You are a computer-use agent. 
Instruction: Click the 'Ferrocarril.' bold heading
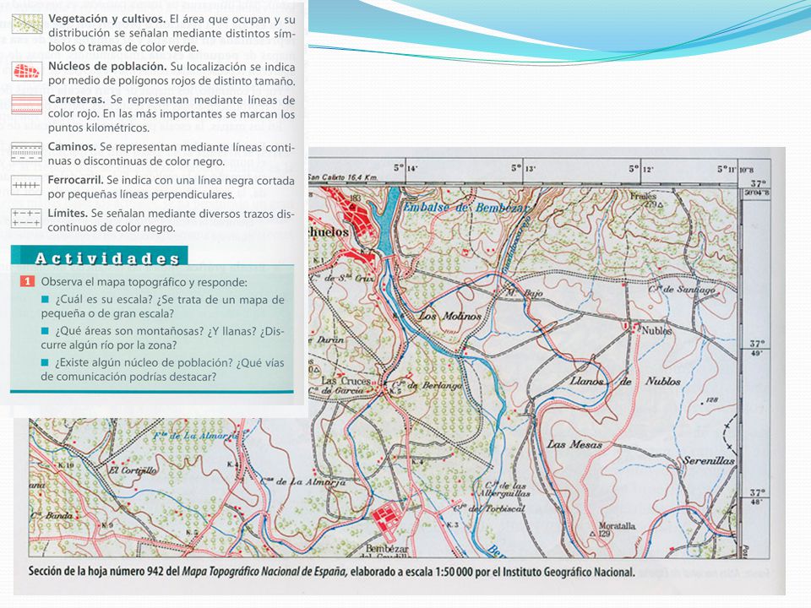(x=75, y=180)
